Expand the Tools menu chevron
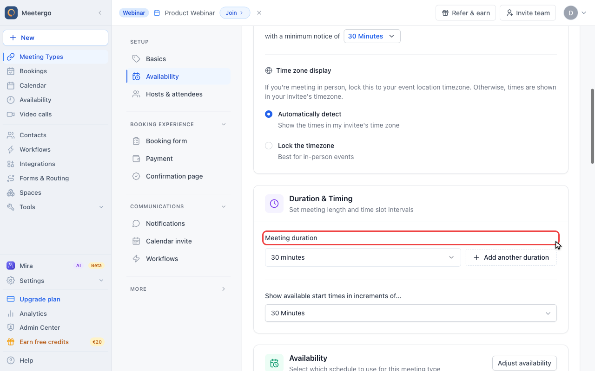The height and width of the screenshot is (371, 595). (101, 207)
